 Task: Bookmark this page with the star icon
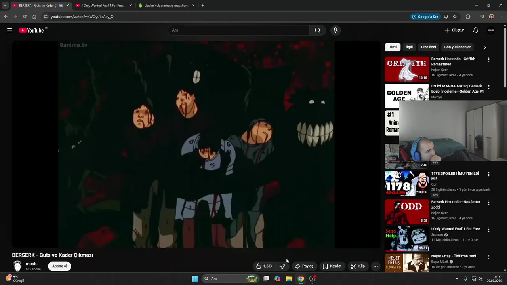[455, 17]
